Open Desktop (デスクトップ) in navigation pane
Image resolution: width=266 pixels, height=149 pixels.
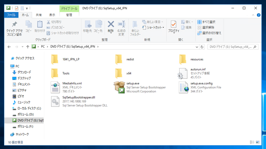click(22, 78)
